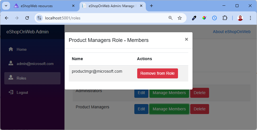Switch to the eShopWeb resources tab

coord(44,6)
